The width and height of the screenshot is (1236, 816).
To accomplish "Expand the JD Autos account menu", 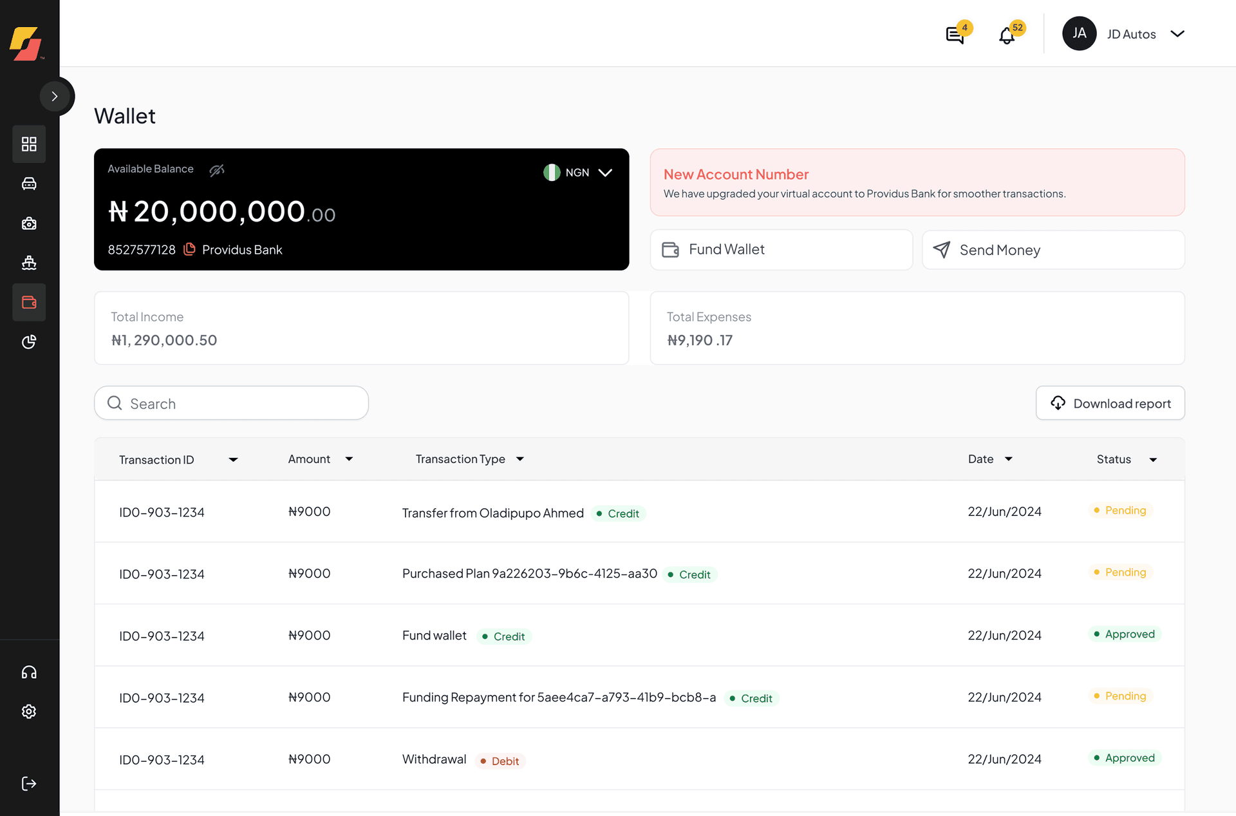I will point(1177,34).
